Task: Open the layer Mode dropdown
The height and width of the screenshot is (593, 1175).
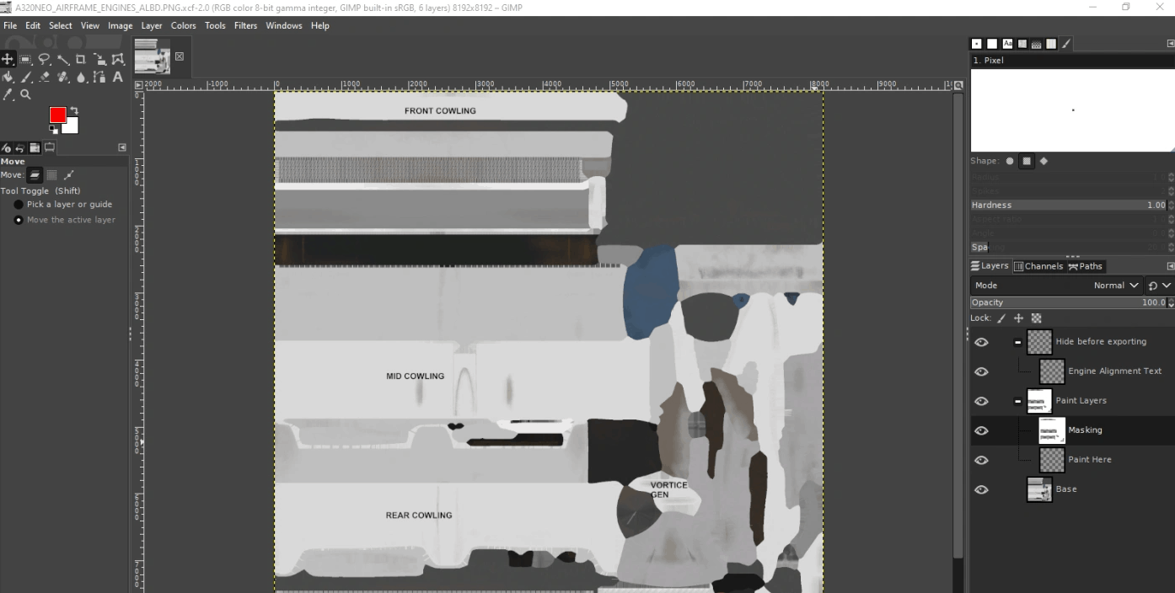Action: pos(1116,286)
